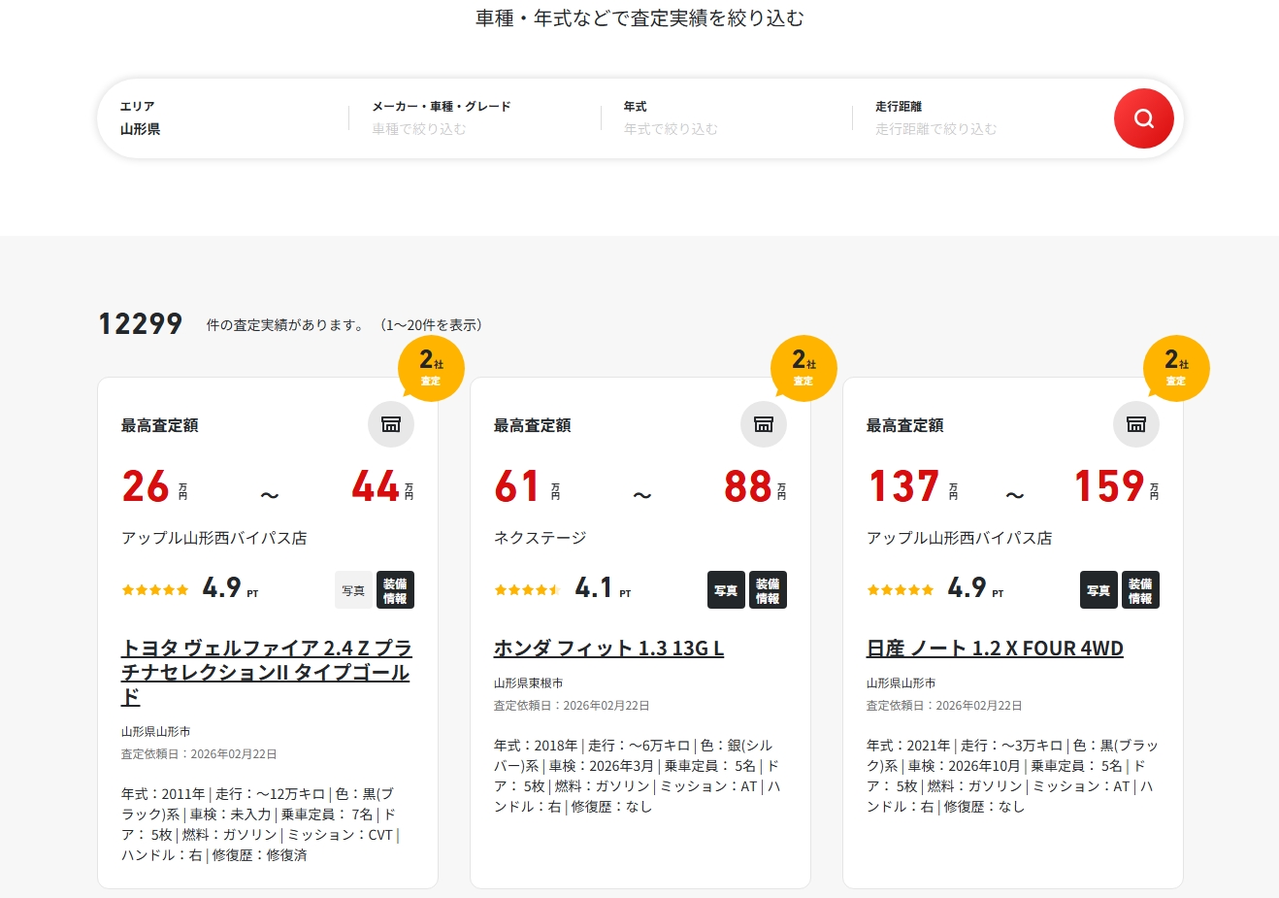Open ホンダ フィット 1.3 13G L link

pyautogui.click(x=608, y=649)
